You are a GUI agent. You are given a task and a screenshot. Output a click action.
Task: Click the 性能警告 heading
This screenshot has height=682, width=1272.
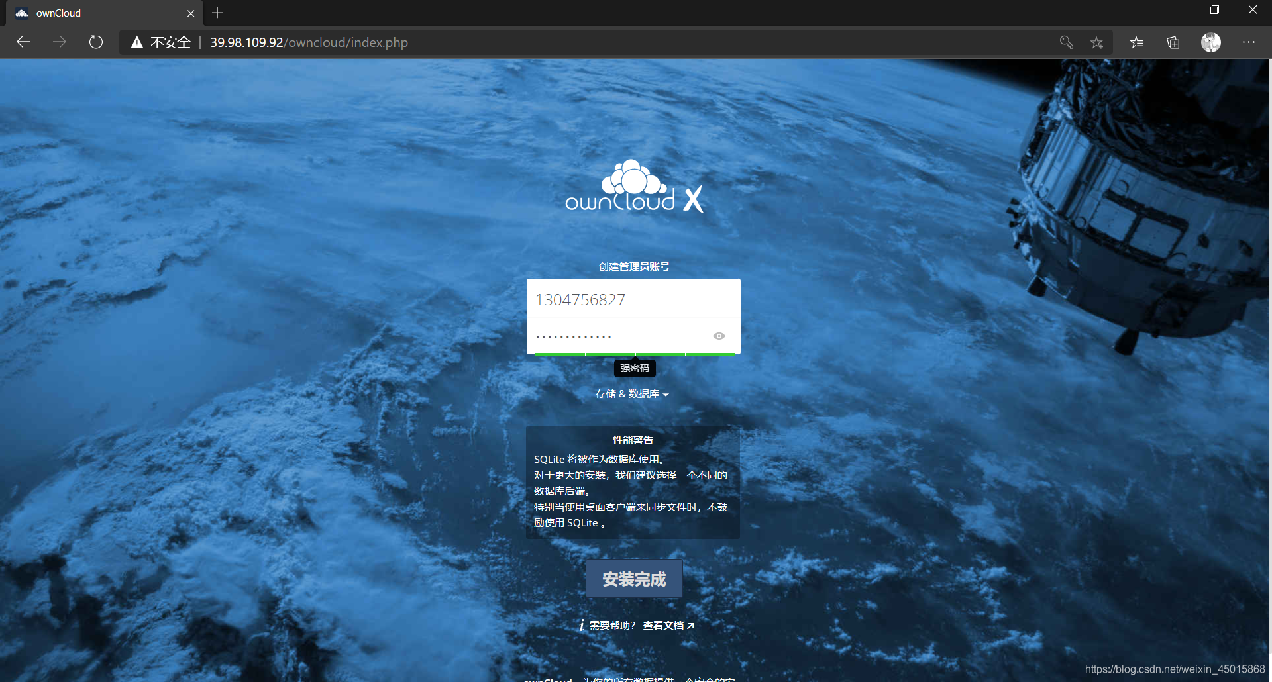click(633, 440)
